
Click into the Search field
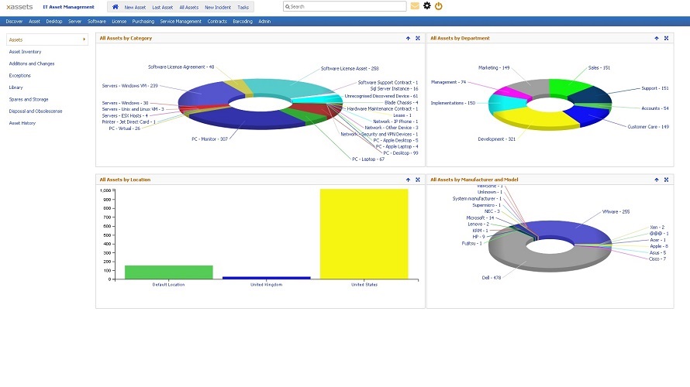pyautogui.click(x=346, y=6)
